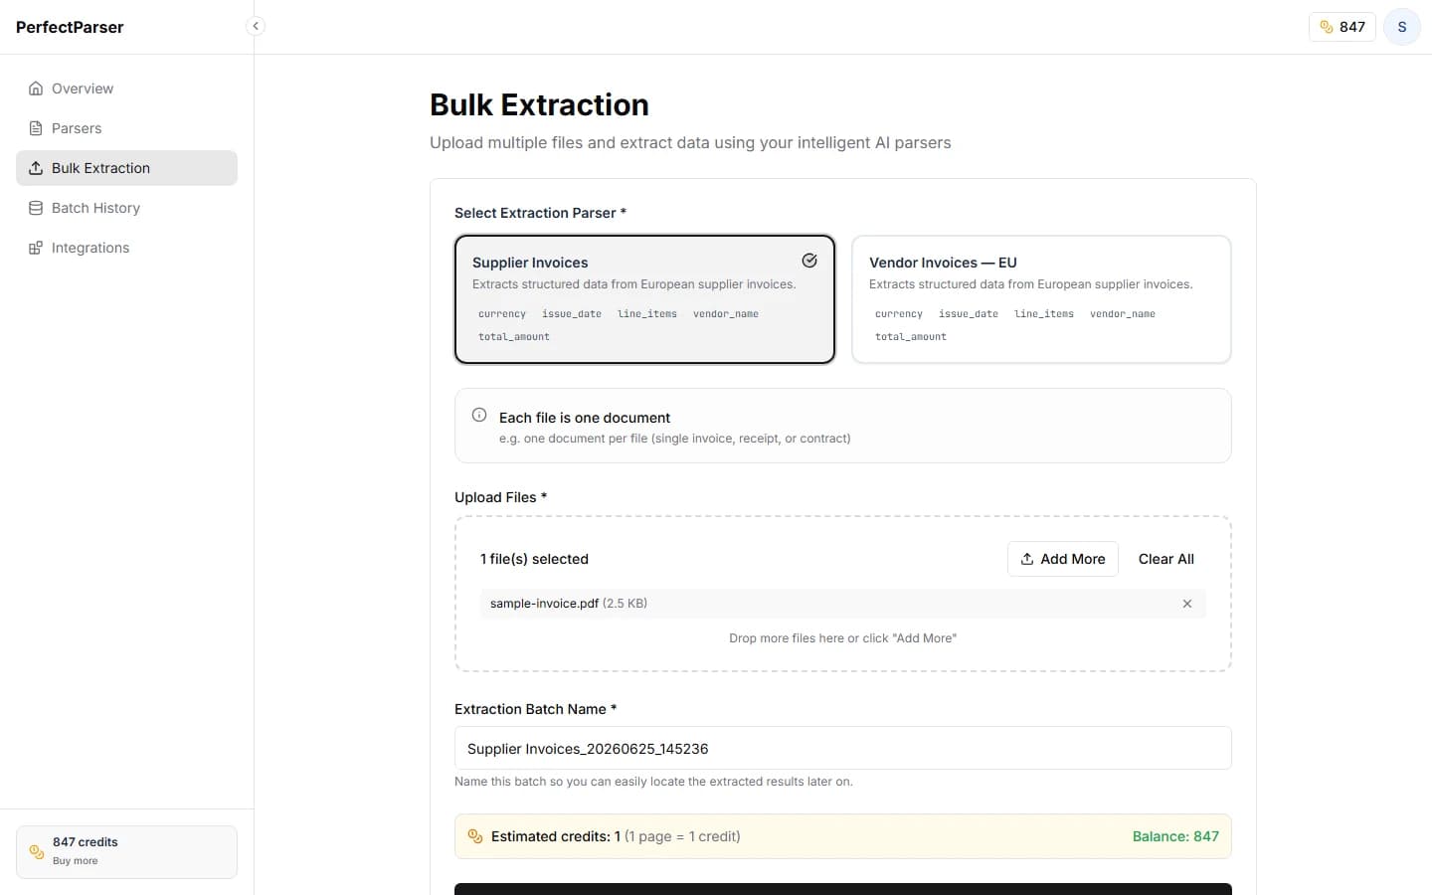Click the PerfectParser logo text
Screen dimensions: 1432x895
(x=70, y=27)
